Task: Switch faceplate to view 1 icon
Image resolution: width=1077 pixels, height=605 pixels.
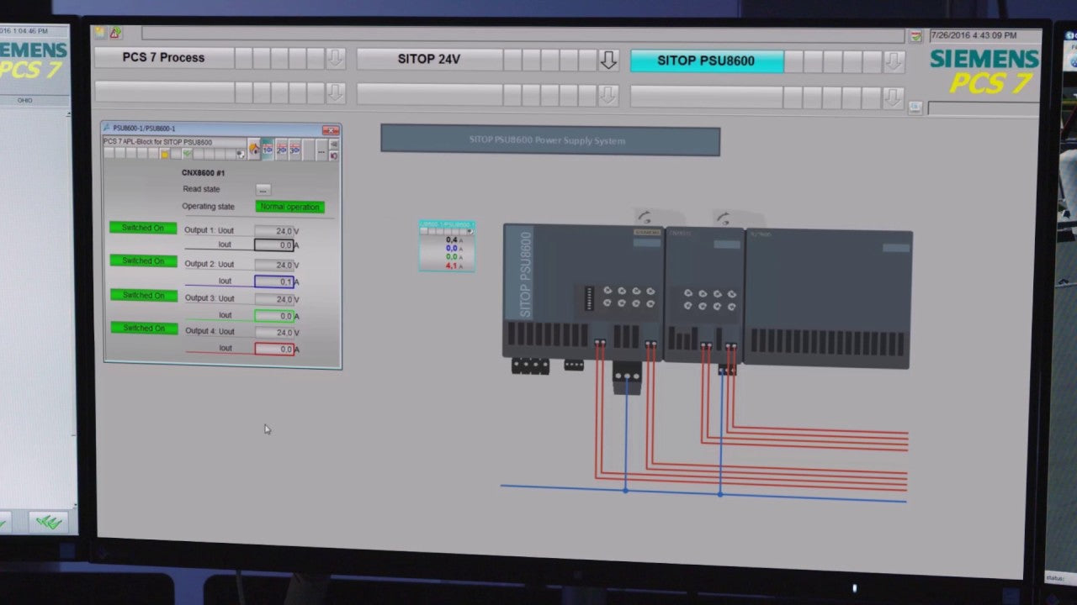Action: tap(267, 150)
